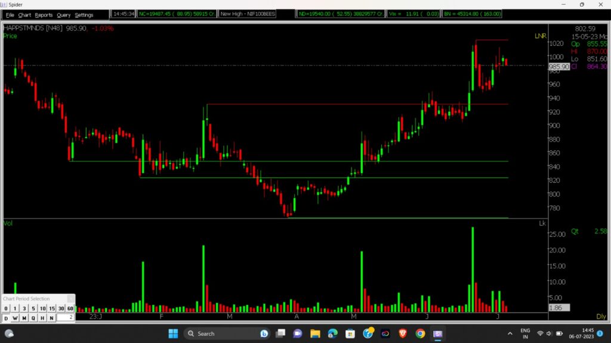Click the Spider app taskbar icon
Screen dimensions: 611x343
pyautogui.click(x=438, y=333)
